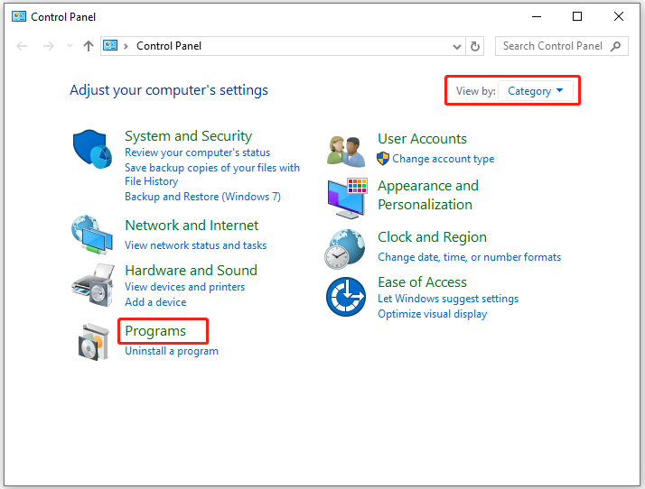The width and height of the screenshot is (645, 489).
Task: Click the Programs disc box icon
Action: [92, 341]
